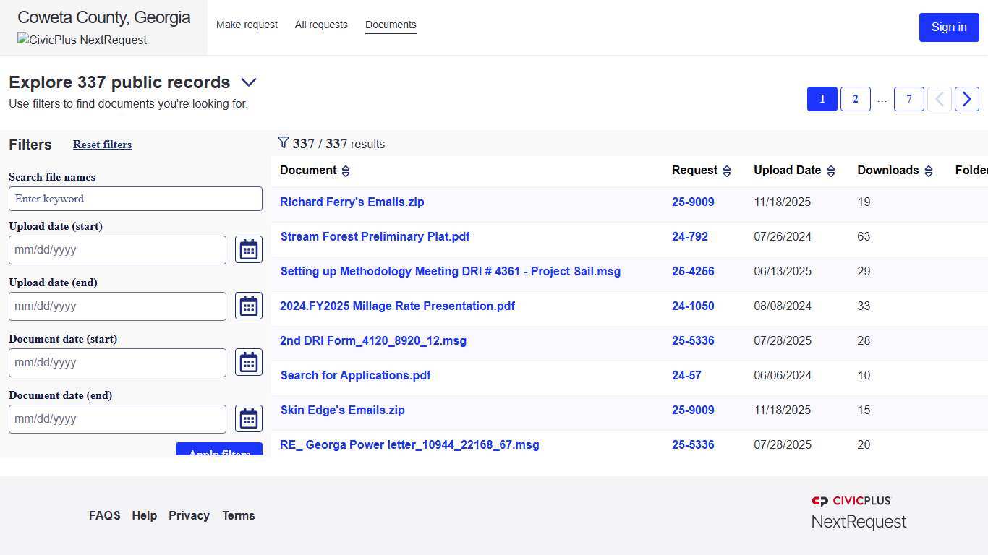The height and width of the screenshot is (555, 988).
Task: Click the Sign in button
Action: point(949,27)
